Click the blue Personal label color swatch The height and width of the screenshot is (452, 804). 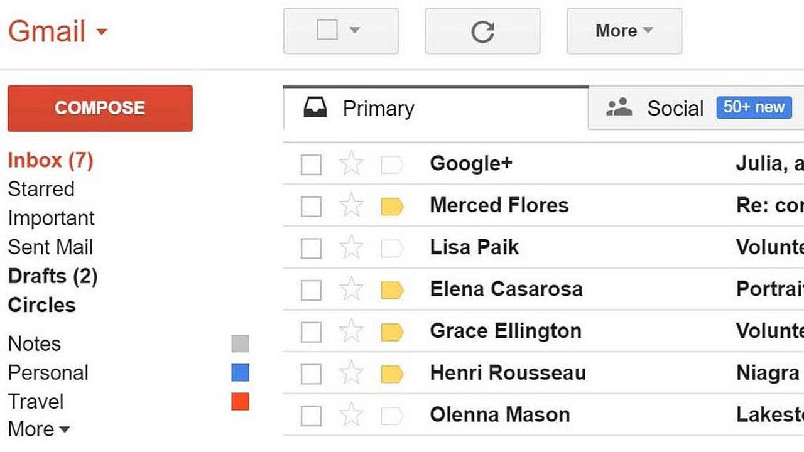pos(240,373)
